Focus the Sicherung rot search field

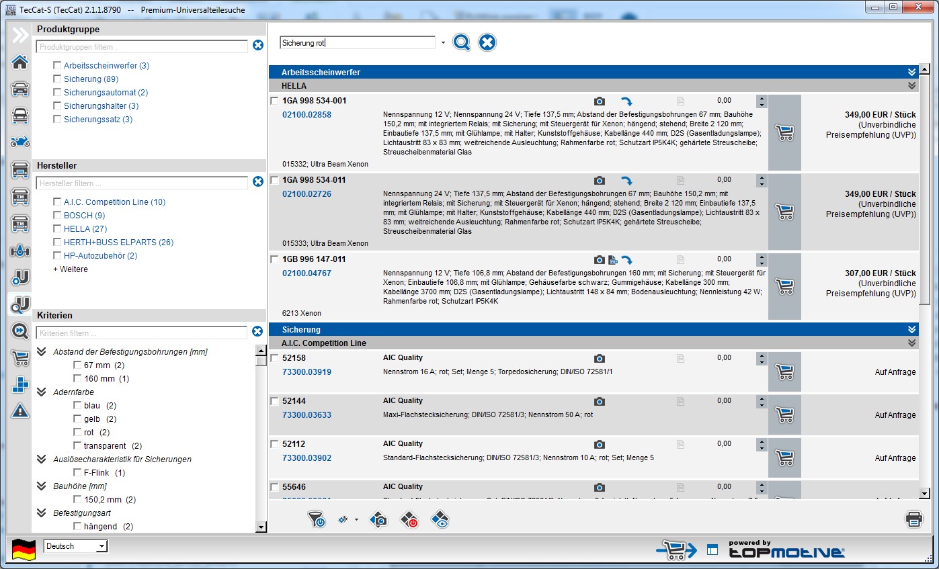point(358,43)
